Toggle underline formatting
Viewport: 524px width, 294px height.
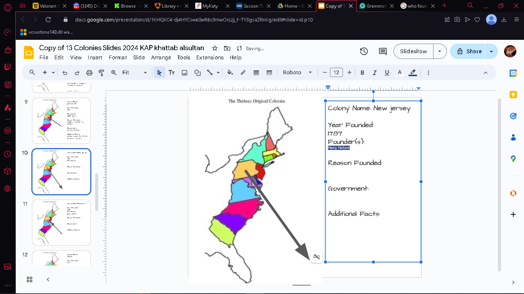(x=387, y=72)
